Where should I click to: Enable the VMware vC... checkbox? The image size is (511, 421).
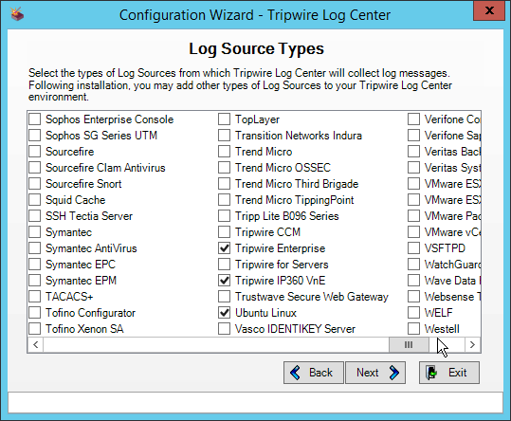[414, 232]
